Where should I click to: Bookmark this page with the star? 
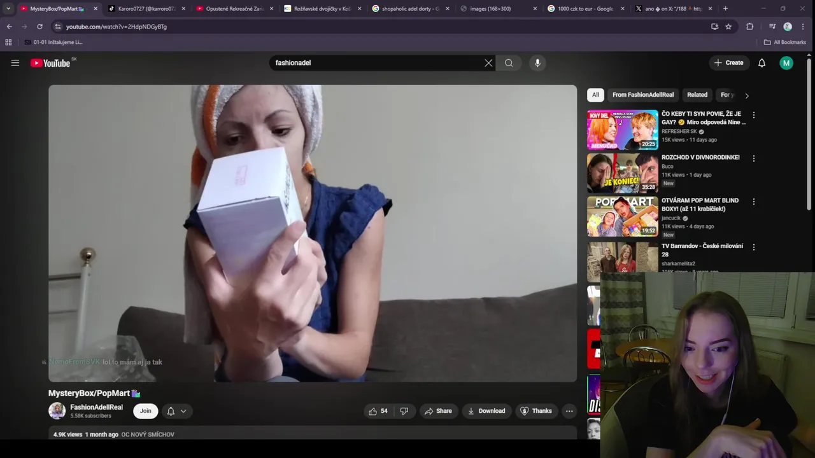728,27
